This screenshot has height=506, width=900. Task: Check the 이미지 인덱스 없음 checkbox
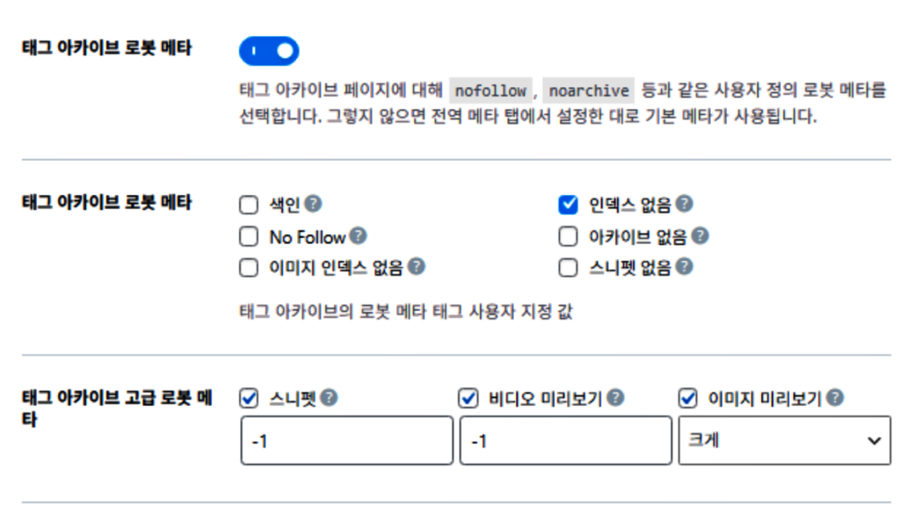coord(248,267)
